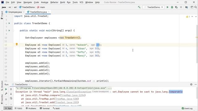Click down stack trace arrow in Run panel
The width and height of the screenshot is (198, 111).
(11, 94)
